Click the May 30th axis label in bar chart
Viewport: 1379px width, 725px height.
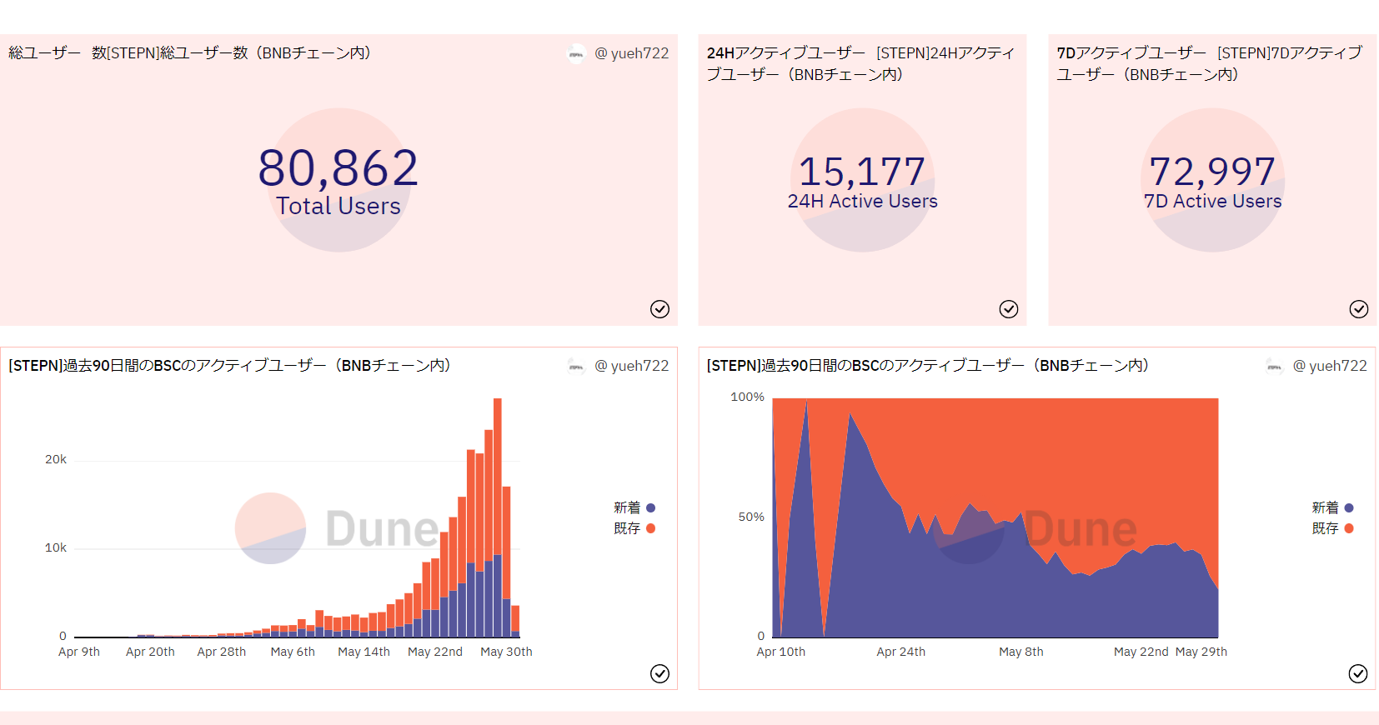pos(506,652)
